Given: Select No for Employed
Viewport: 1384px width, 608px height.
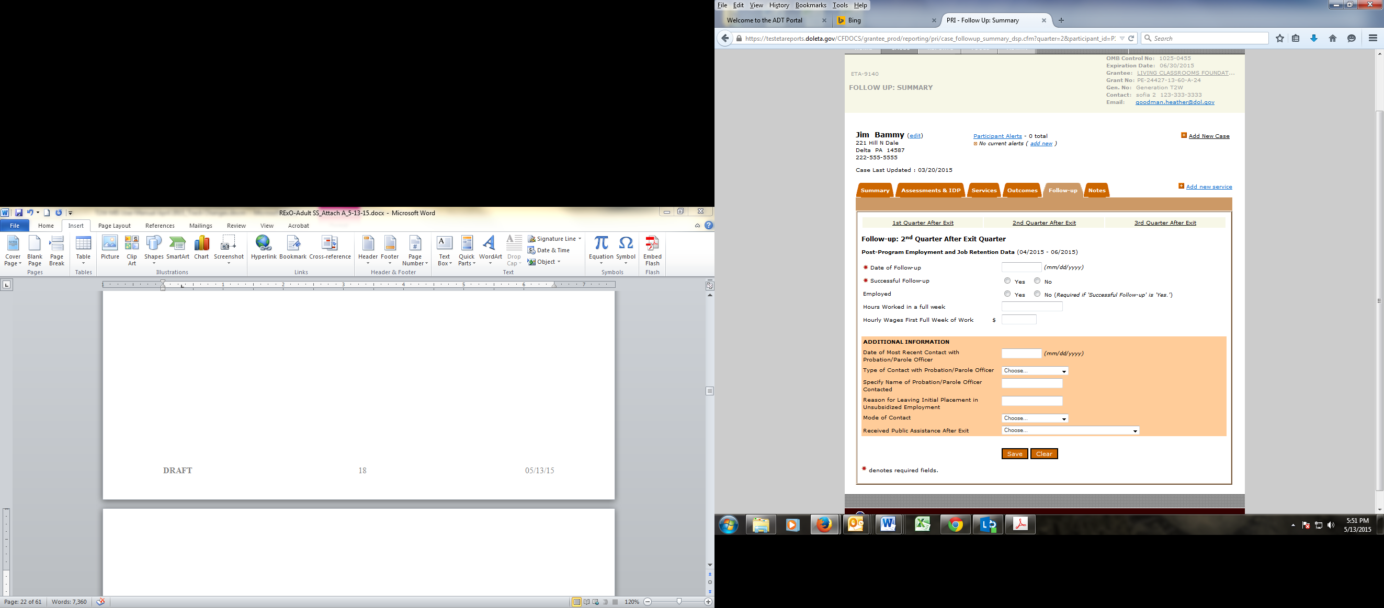Looking at the screenshot, I should point(1037,294).
